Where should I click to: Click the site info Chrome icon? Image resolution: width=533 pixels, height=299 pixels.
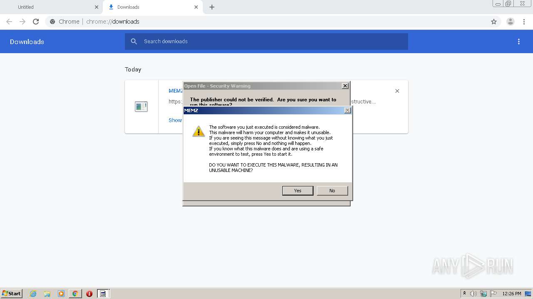click(52, 22)
